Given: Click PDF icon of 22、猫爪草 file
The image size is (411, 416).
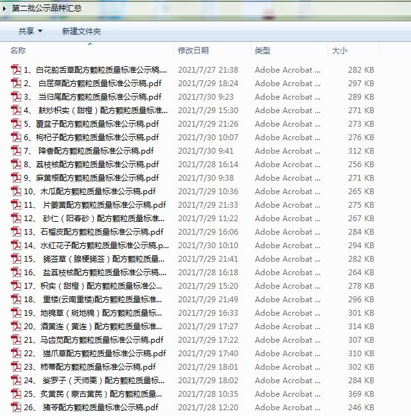Looking at the screenshot, I should point(16,354).
